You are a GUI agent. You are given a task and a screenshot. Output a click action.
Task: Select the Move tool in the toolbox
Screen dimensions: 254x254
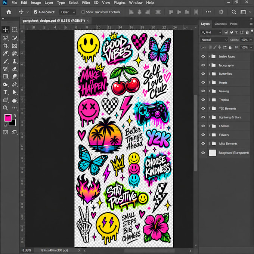(5, 30)
